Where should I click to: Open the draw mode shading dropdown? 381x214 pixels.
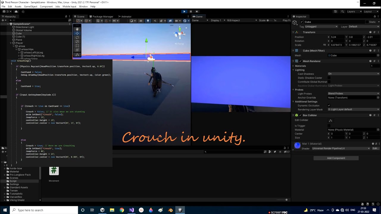pos(132,21)
